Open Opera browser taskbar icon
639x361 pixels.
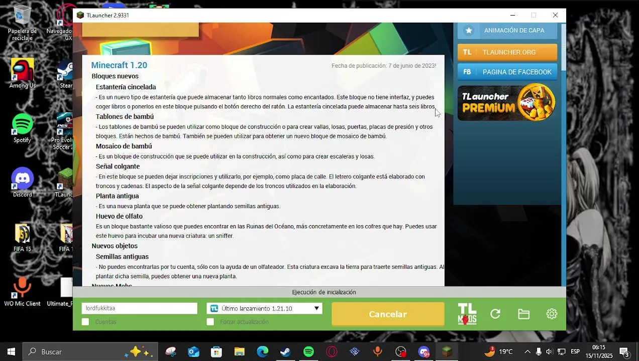[332, 352]
